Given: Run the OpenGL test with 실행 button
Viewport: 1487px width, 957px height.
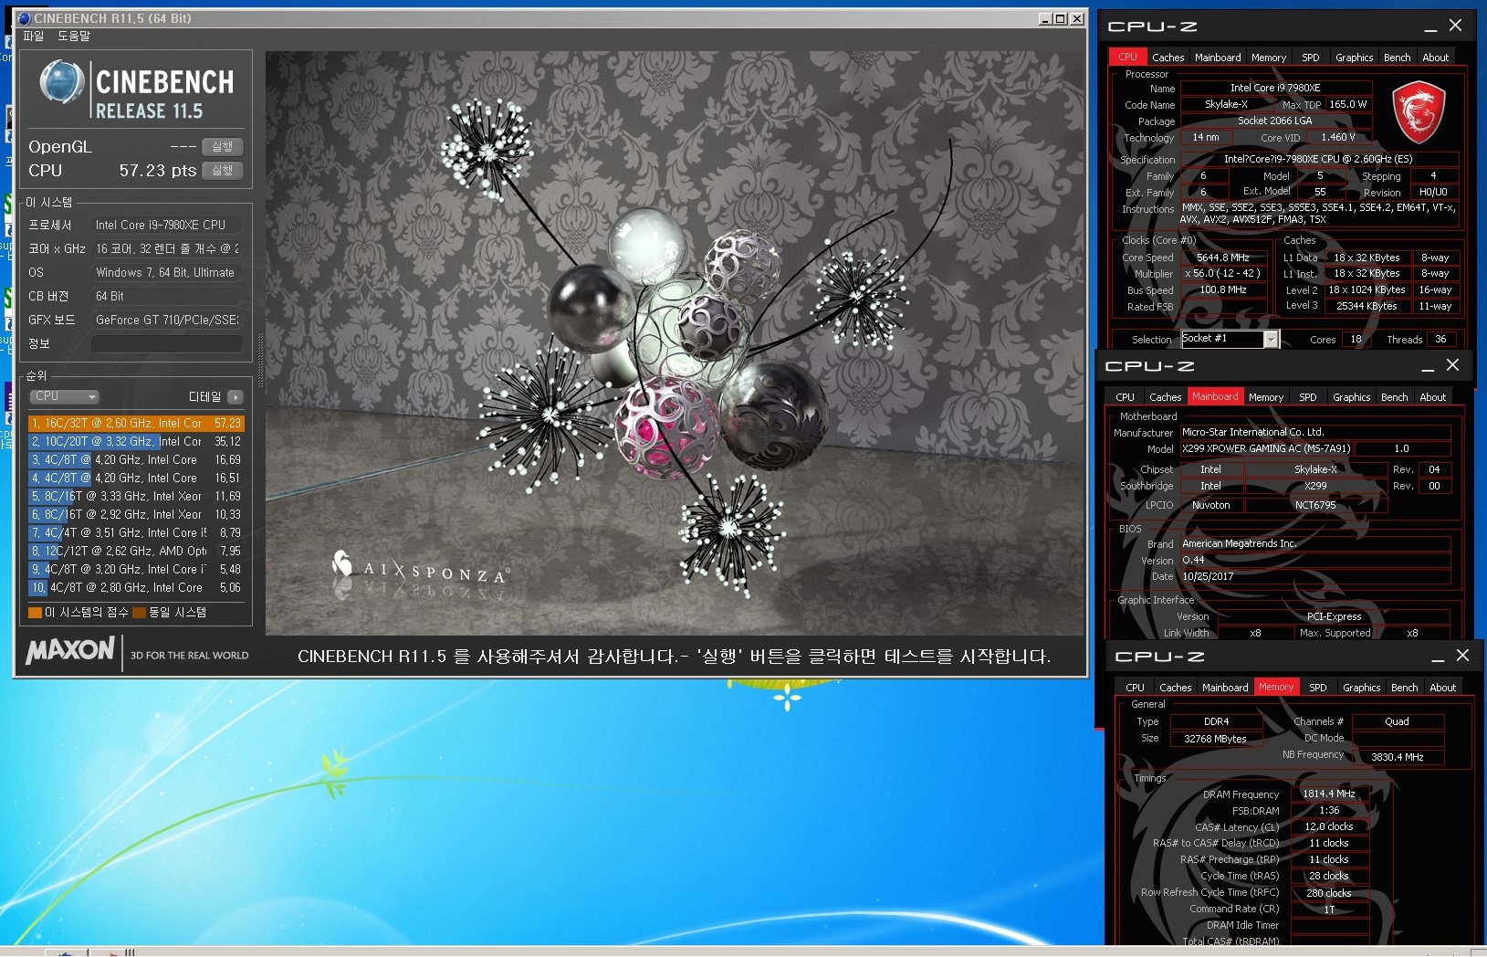Looking at the screenshot, I should [x=223, y=146].
